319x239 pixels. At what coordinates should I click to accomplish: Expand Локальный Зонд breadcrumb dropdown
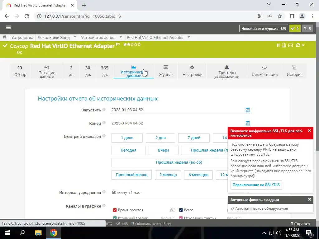(x=75, y=37)
